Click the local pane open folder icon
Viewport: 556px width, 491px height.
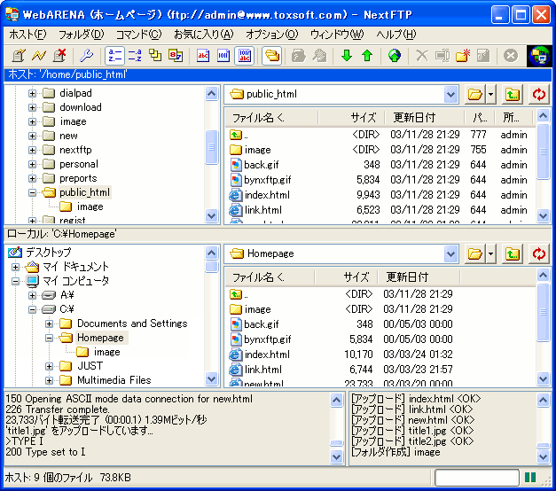coord(475,253)
